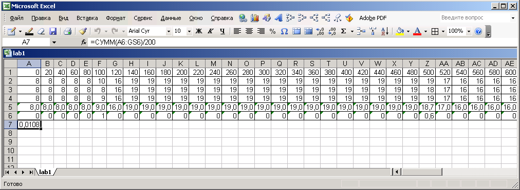Toggle left text alignment
This screenshot has width=520, height=190.
pyautogui.click(x=237, y=31)
